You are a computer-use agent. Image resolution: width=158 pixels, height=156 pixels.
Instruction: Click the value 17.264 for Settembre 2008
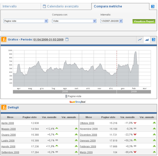tap(35, 152)
